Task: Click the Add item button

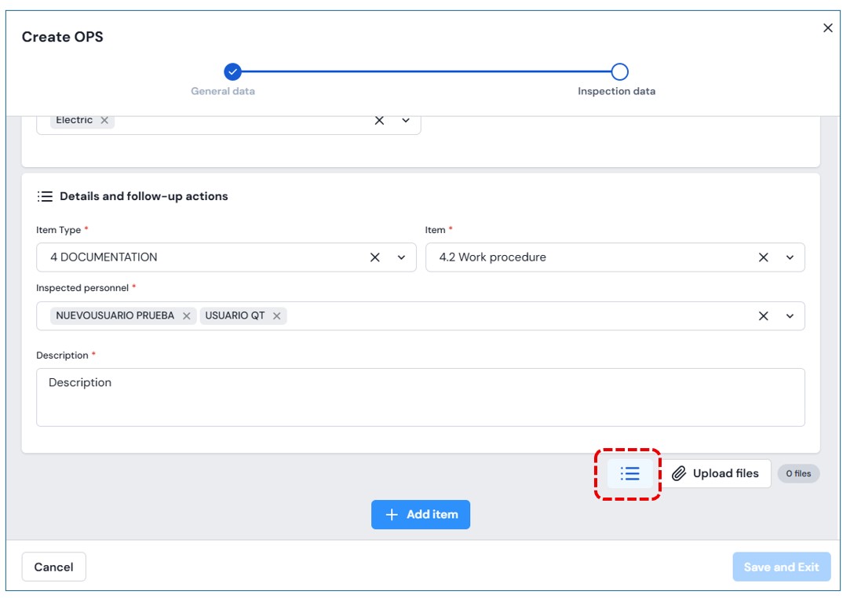Action: click(421, 515)
